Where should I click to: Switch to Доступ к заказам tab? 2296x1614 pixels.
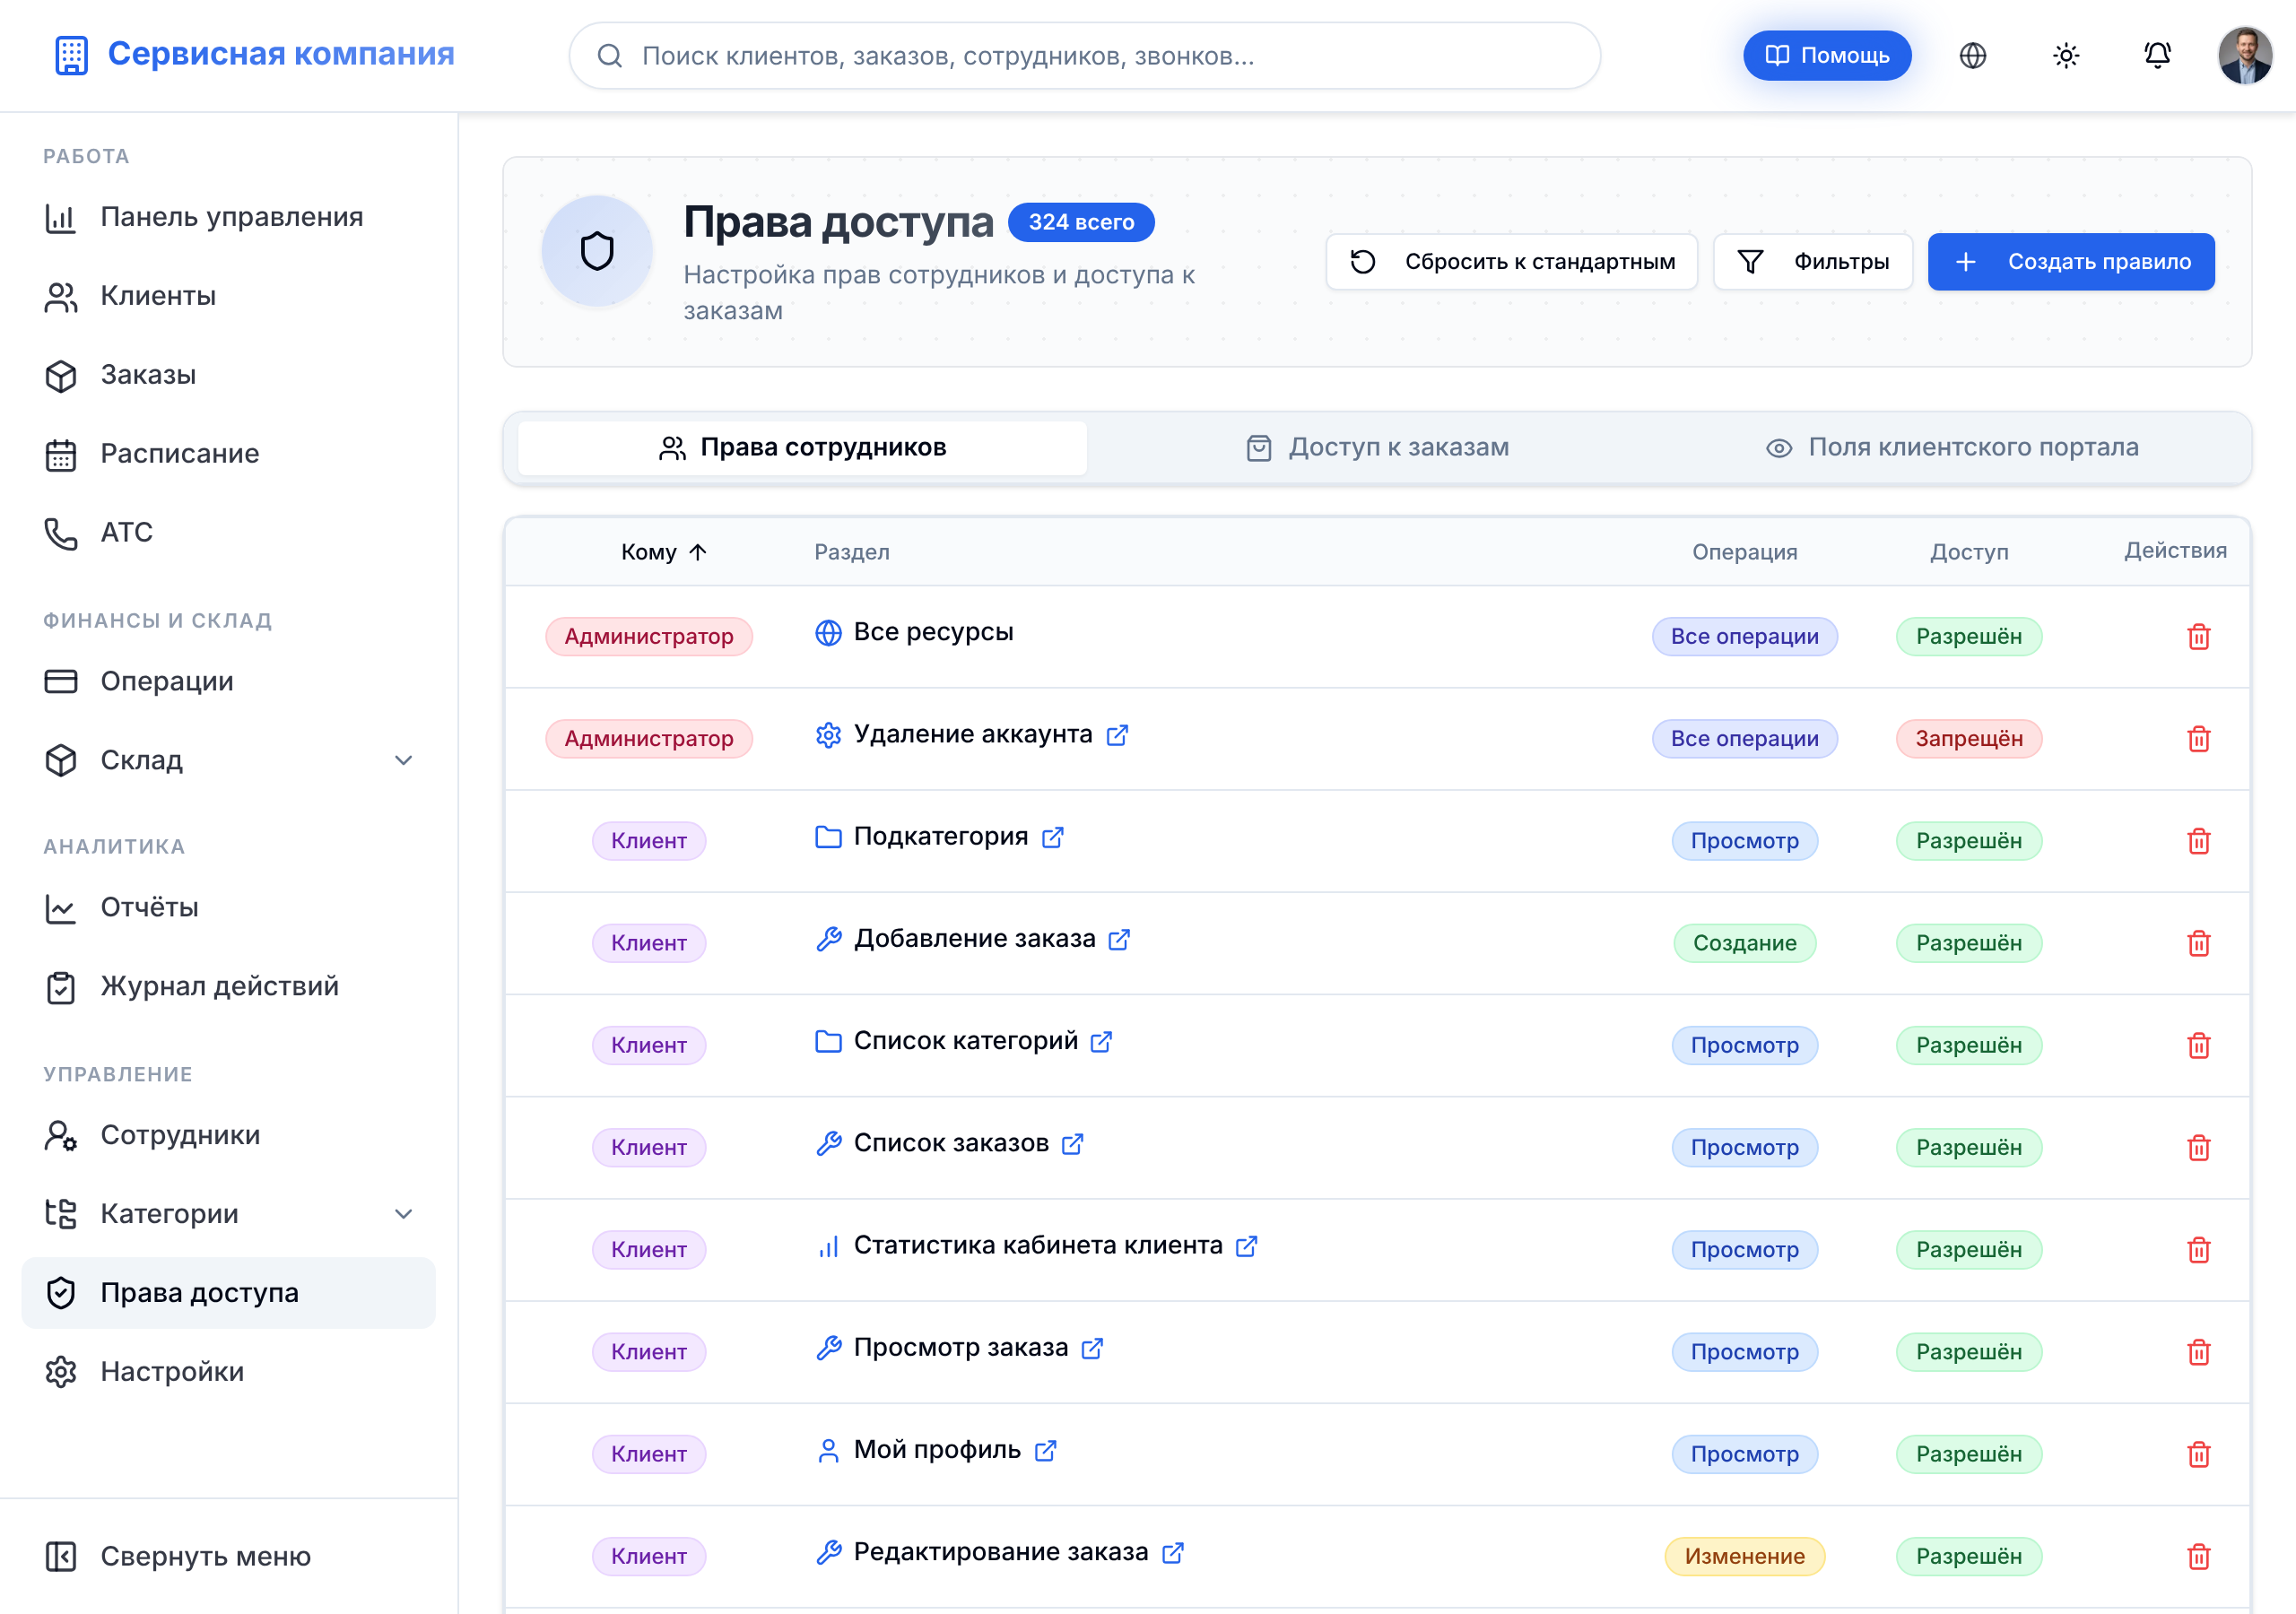1377,448
